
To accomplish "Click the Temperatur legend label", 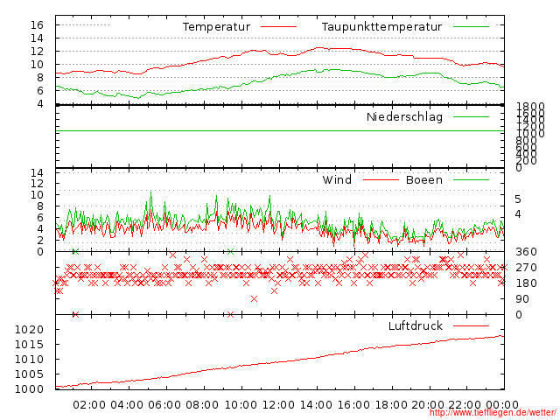I will [216, 27].
